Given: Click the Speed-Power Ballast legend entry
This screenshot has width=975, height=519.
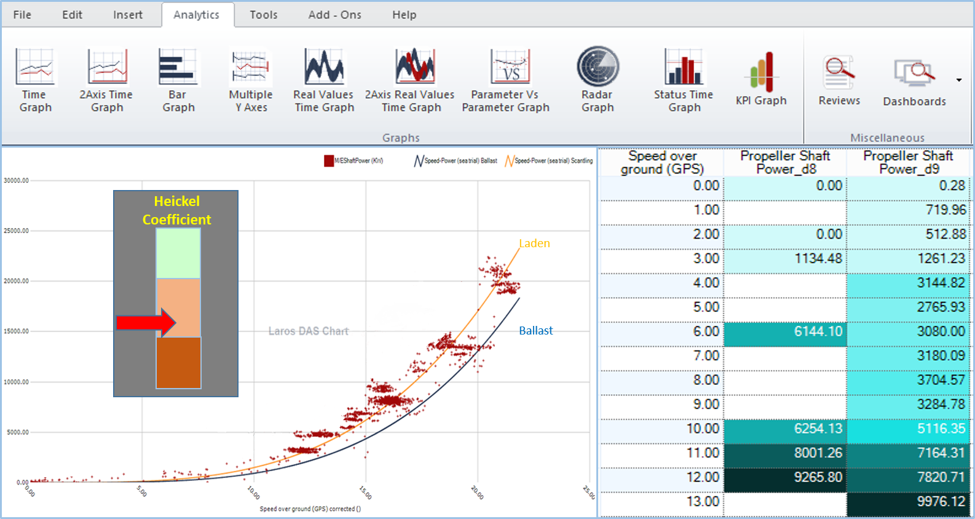Looking at the screenshot, I should click(456, 161).
